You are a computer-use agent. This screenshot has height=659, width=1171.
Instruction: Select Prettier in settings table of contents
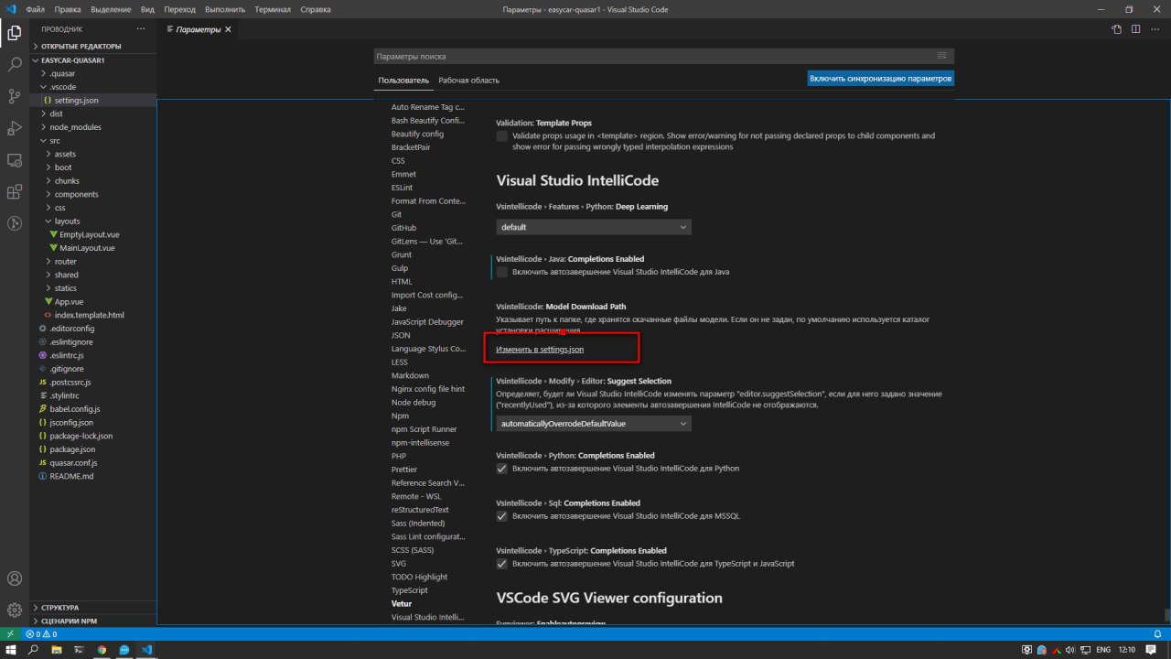[x=404, y=470]
